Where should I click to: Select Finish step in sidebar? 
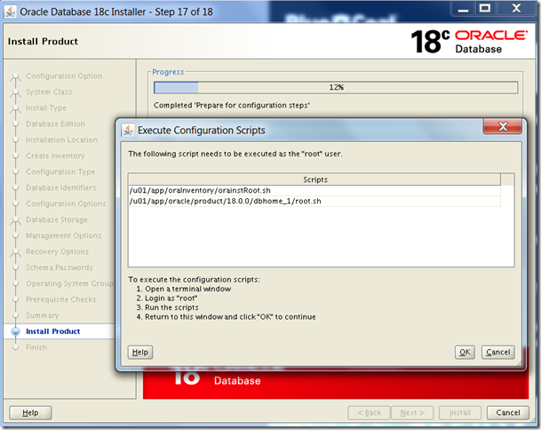(x=36, y=347)
